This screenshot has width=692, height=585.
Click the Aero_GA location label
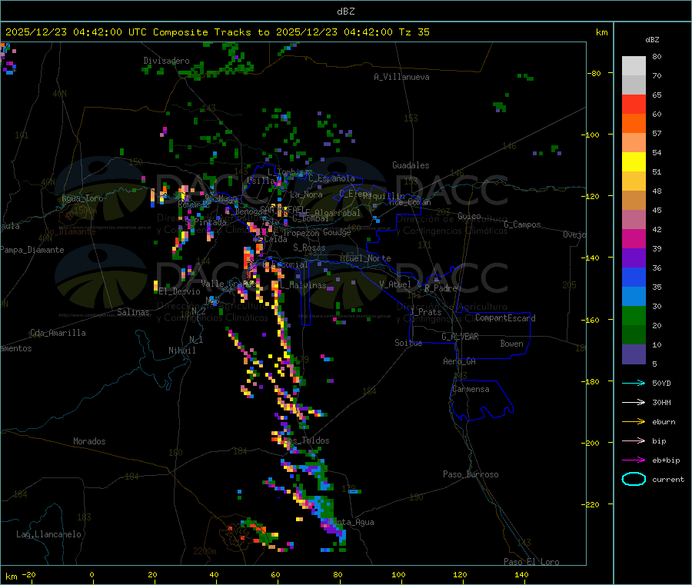click(x=460, y=361)
